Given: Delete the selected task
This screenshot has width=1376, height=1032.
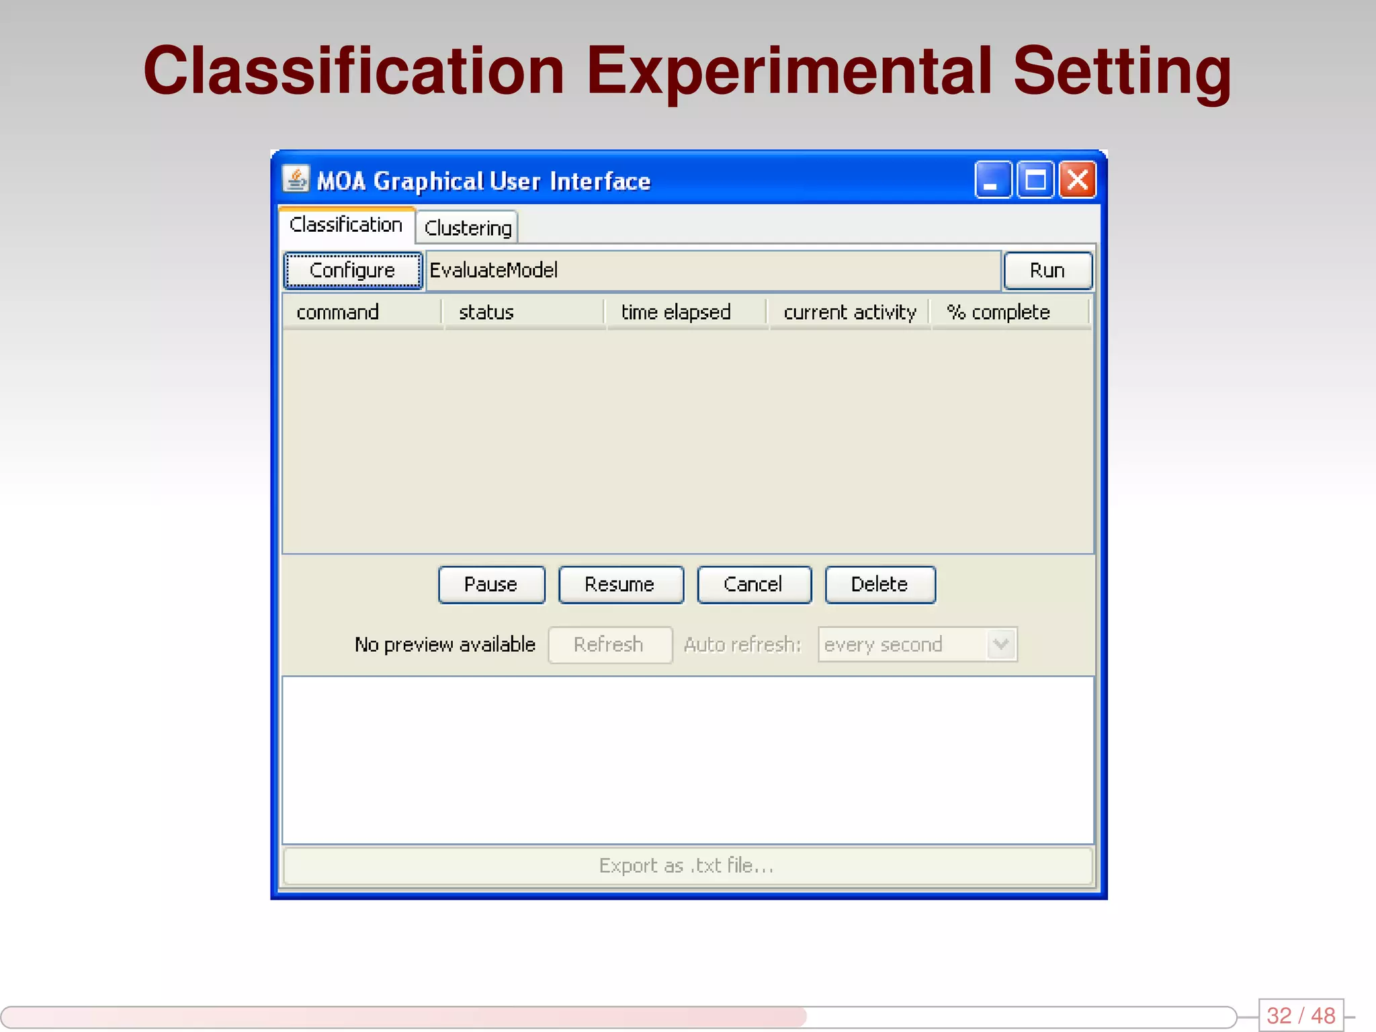Looking at the screenshot, I should tap(879, 585).
